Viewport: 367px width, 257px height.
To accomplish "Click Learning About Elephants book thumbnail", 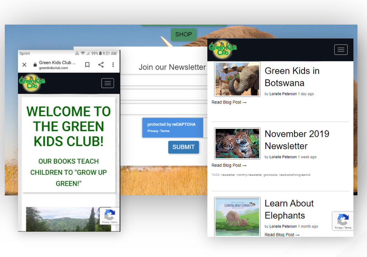I will click(237, 217).
